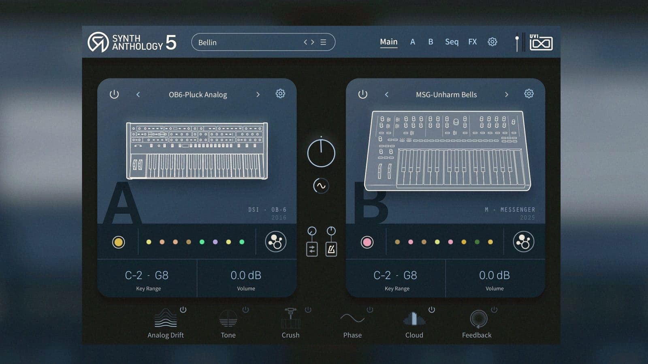Click the UVI logo icon
The width and height of the screenshot is (648, 364).
pyautogui.click(x=541, y=42)
